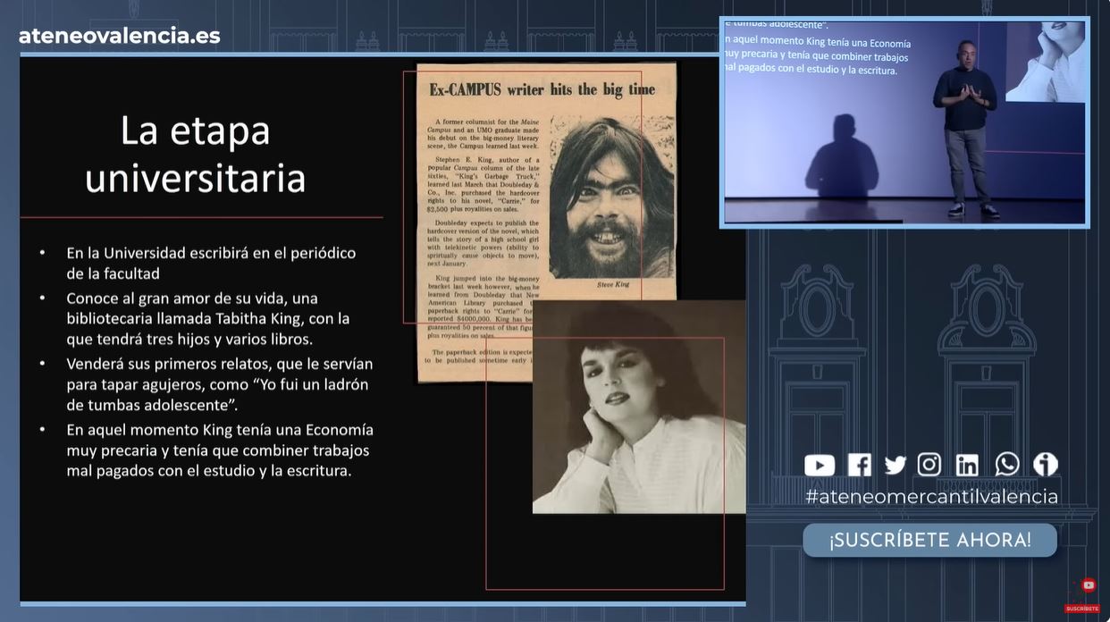The height and width of the screenshot is (622, 1110).
Task: Select the speaker video inset
Action: 904,122
